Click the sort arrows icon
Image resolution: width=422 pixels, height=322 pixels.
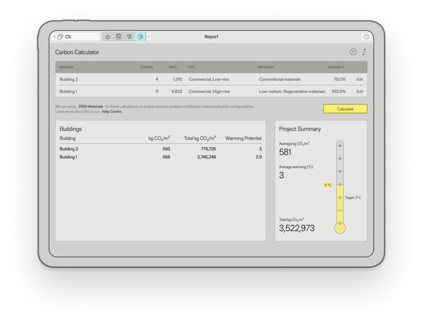[364, 52]
